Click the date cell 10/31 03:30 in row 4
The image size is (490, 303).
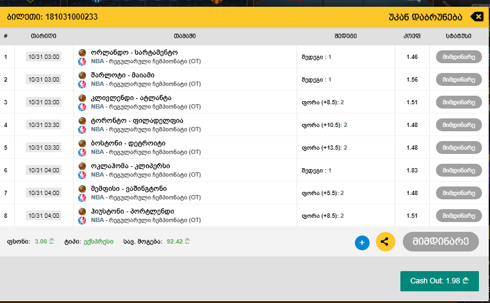[x=44, y=125]
